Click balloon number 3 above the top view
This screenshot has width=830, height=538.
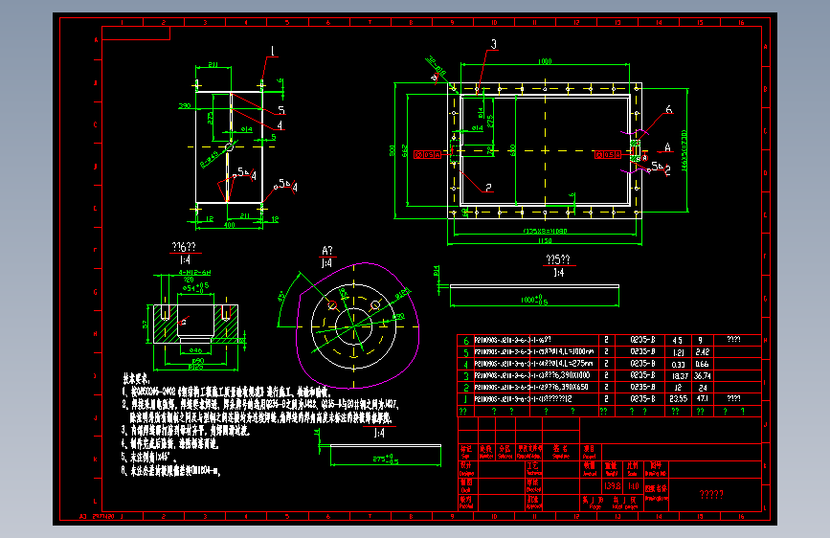click(494, 44)
